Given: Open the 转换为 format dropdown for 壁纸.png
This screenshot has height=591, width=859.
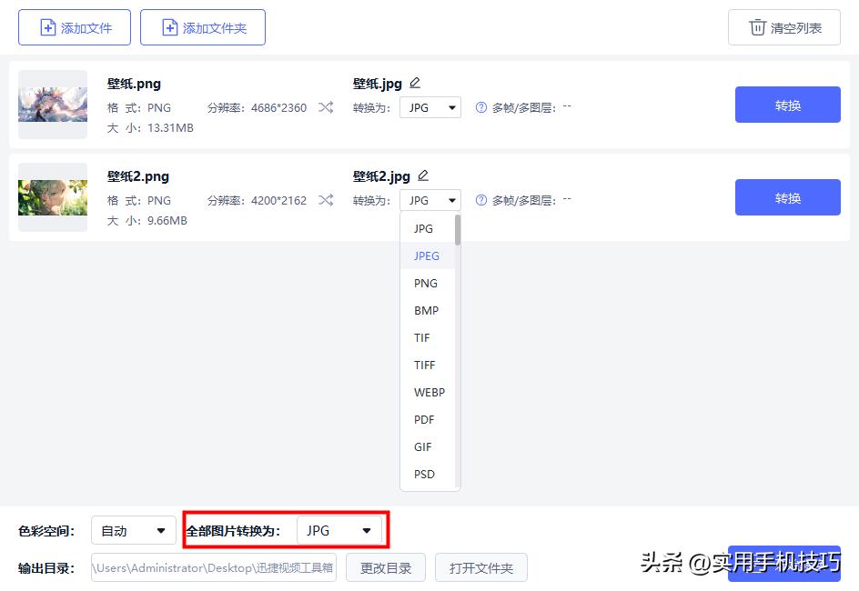Looking at the screenshot, I should click(x=429, y=106).
